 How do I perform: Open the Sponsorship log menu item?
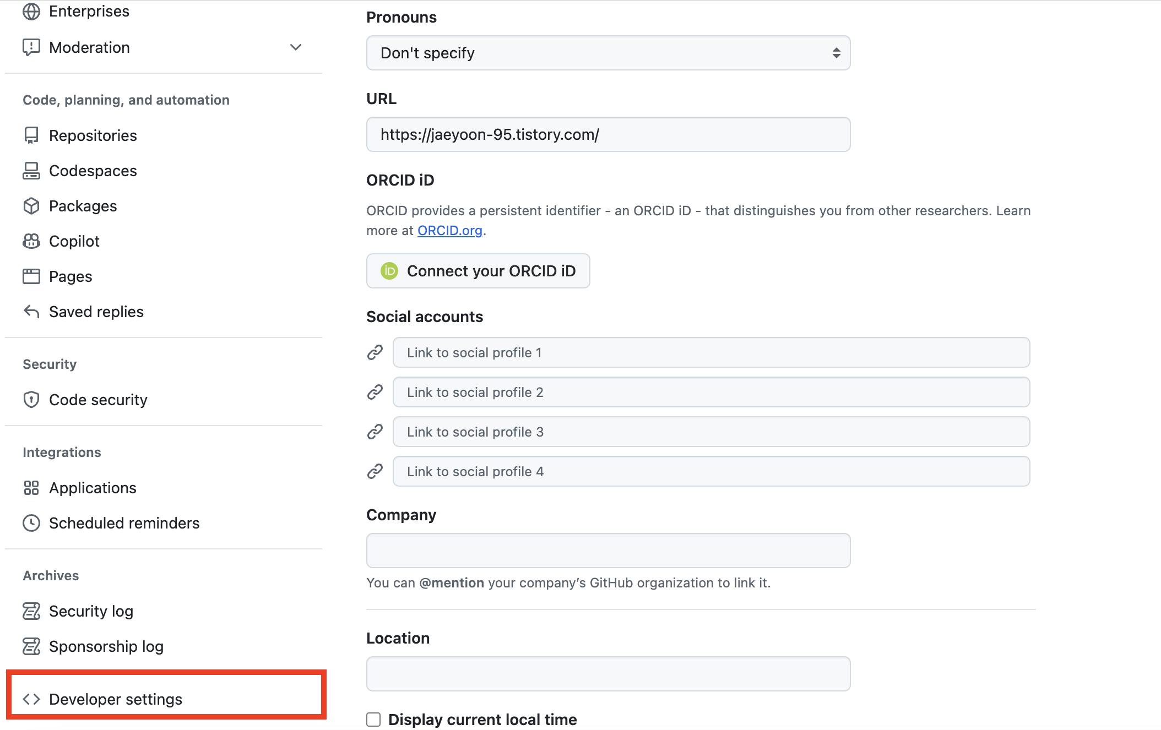(x=106, y=646)
